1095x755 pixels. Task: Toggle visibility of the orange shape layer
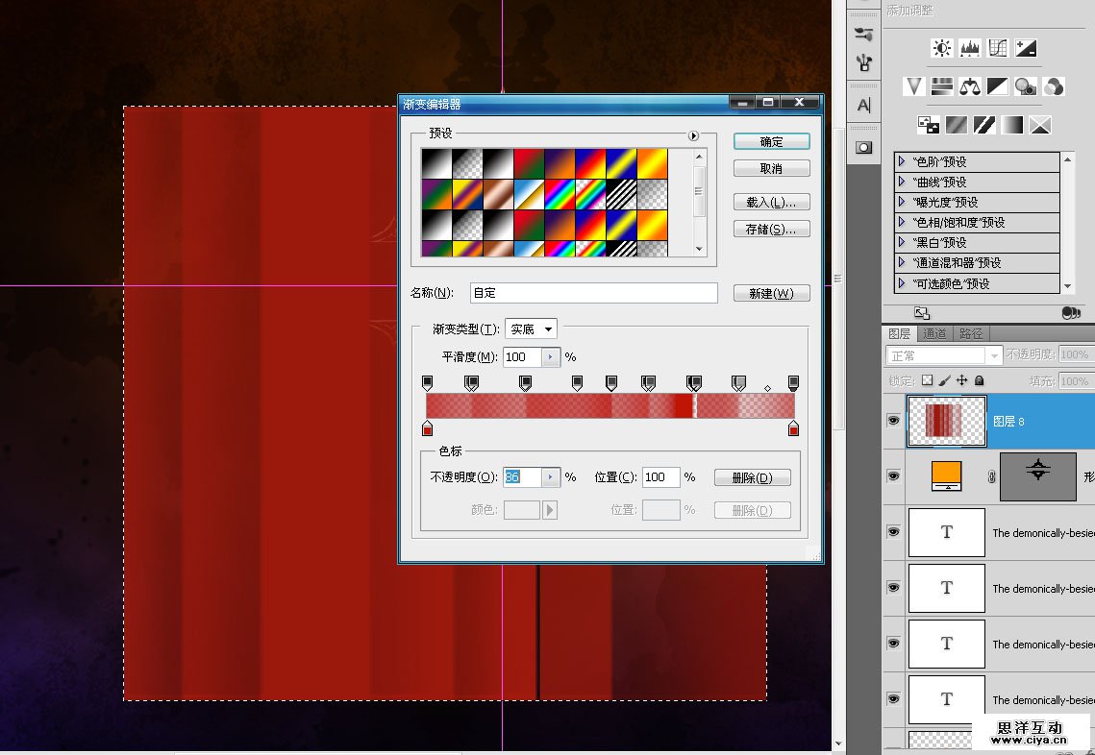click(894, 476)
